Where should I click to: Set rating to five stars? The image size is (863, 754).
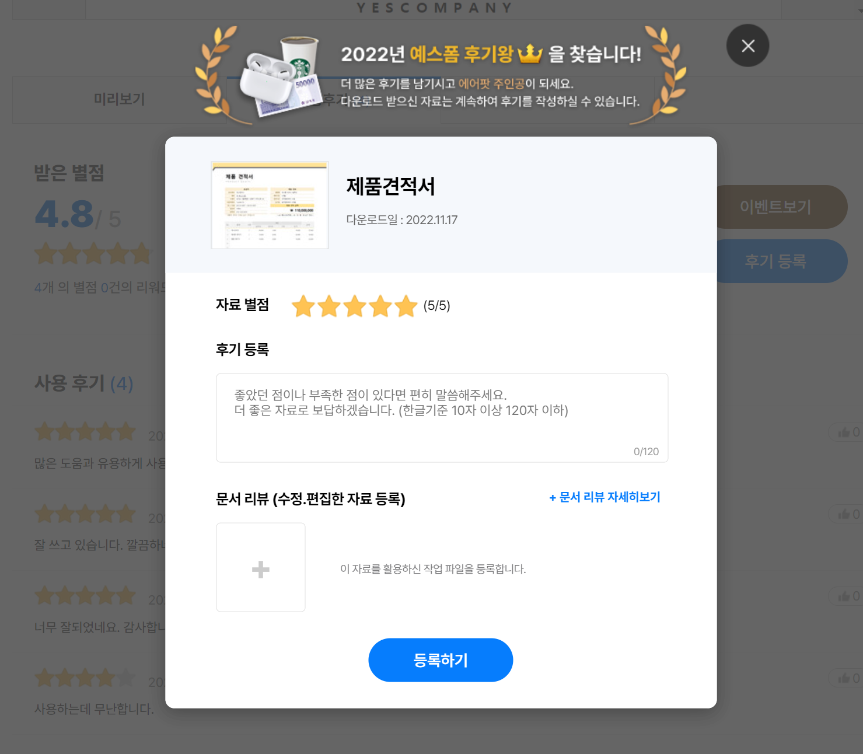point(406,306)
